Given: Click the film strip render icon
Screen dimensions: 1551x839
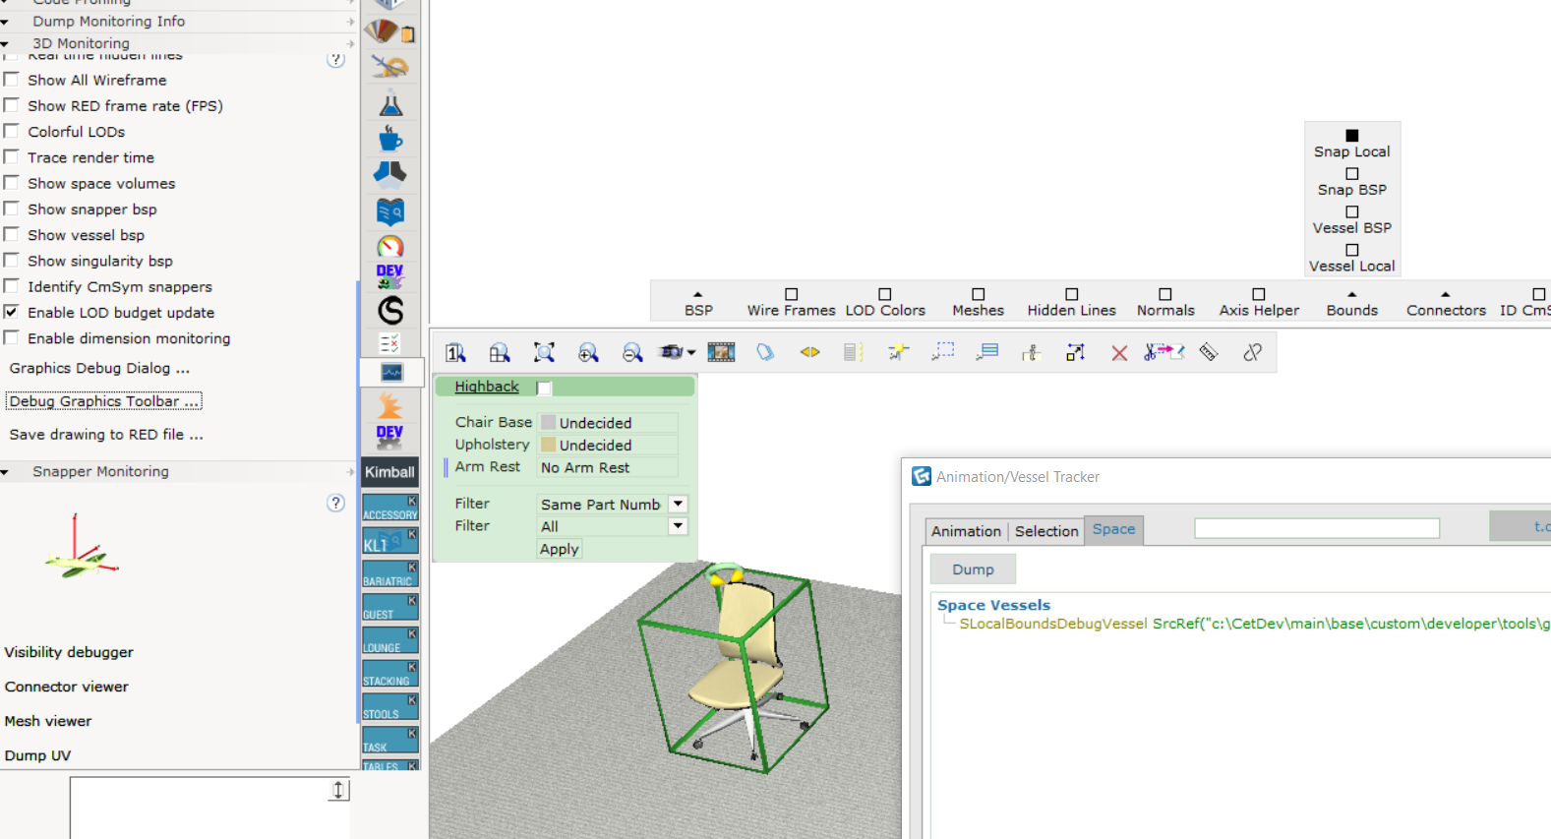Looking at the screenshot, I should (721, 352).
